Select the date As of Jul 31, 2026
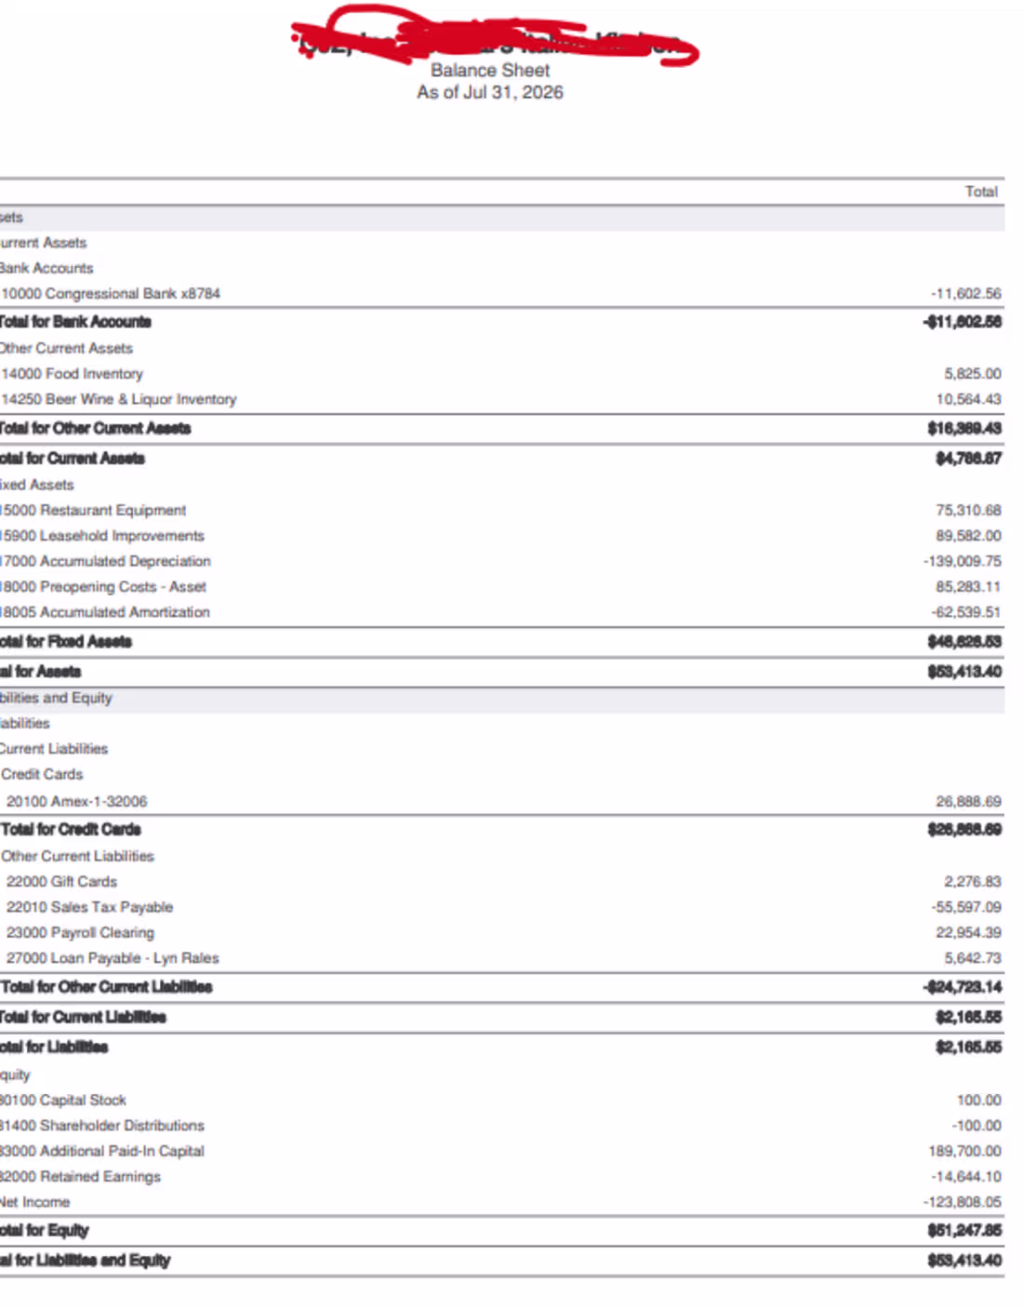Screen dimensions: 1023x1309 click(490, 92)
